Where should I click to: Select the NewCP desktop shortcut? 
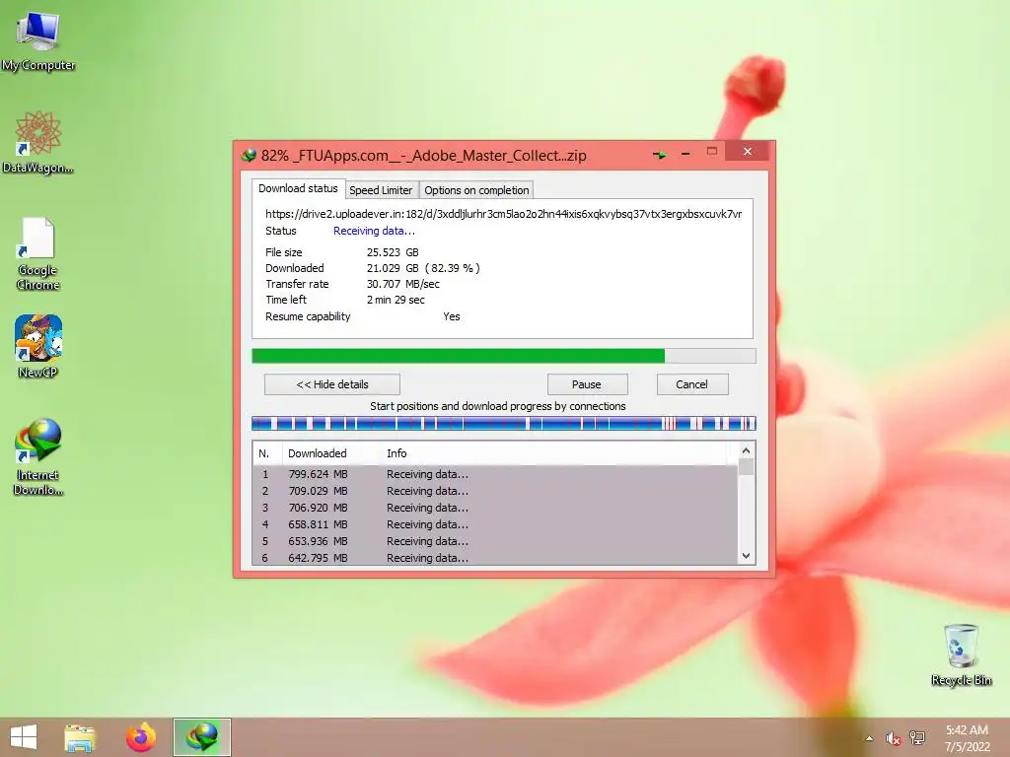(x=38, y=346)
